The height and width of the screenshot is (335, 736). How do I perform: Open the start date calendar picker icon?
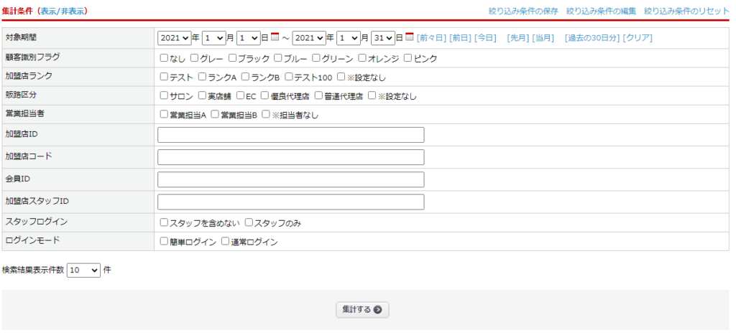(275, 37)
